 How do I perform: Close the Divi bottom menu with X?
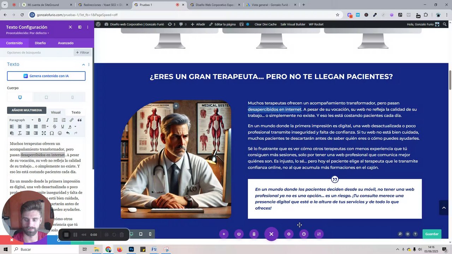[271, 234]
